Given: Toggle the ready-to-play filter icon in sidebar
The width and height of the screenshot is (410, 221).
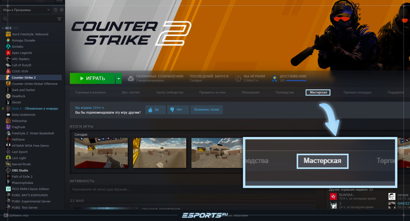Looking at the screenshot, I should click(x=61, y=10).
